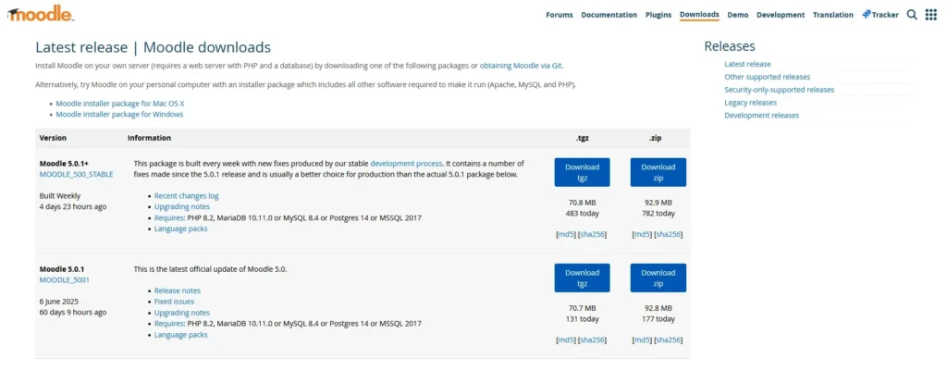Click the MOODLE_500_STABLE link
Image resolution: width=947 pixels, height=383 pixels.
point(76,174)
